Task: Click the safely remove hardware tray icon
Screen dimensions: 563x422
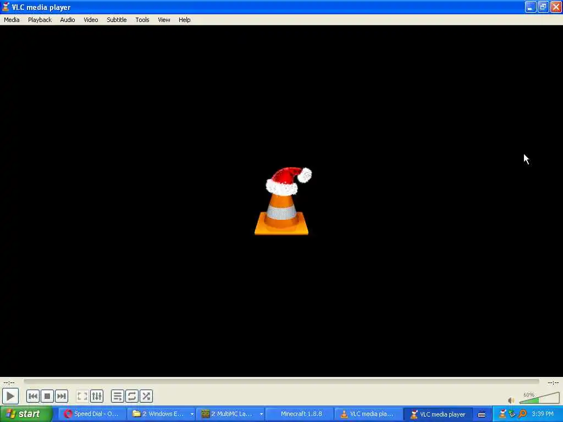Action: pos(512,414)
